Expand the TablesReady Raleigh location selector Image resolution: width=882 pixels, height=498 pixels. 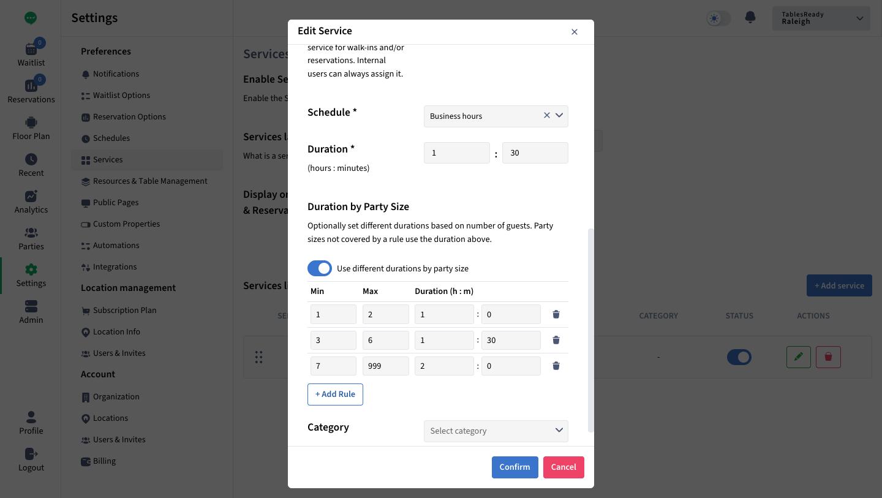821,18
